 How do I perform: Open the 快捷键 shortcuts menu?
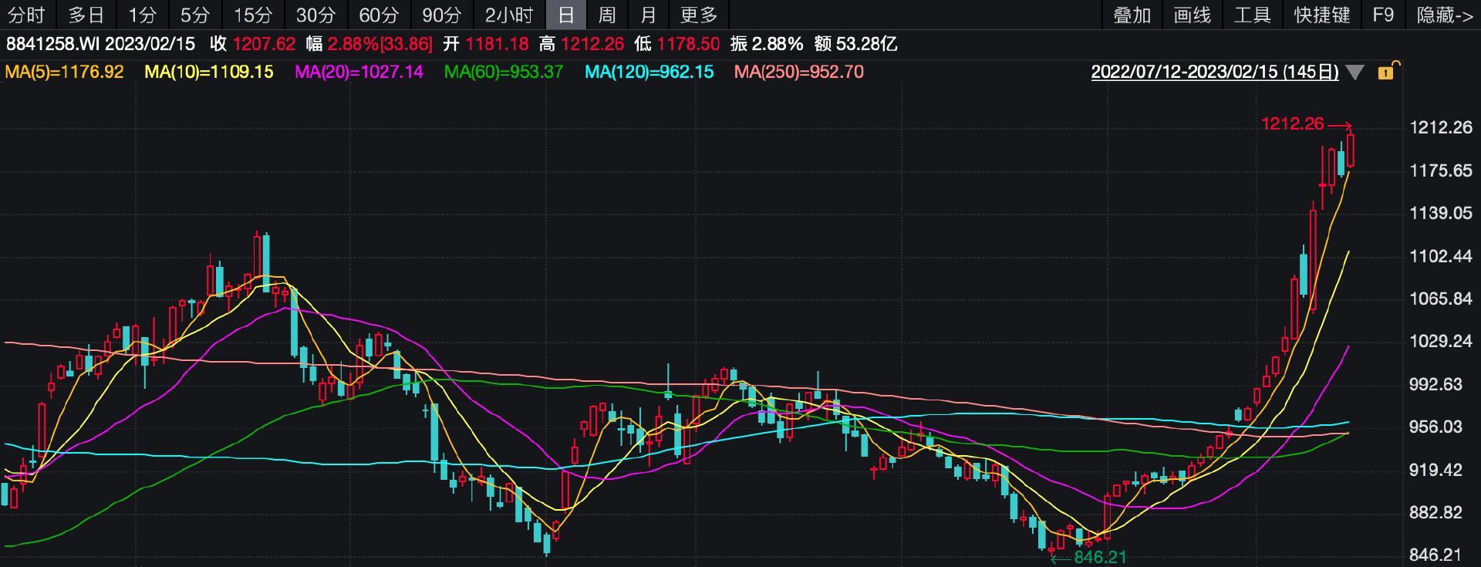(x=1321, y=15)
